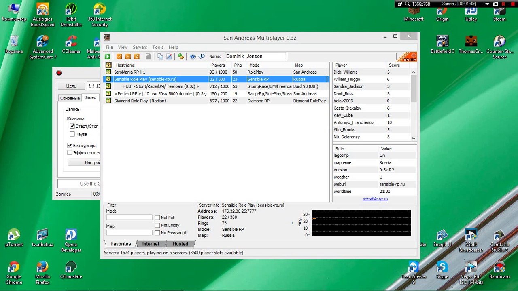The image size is (518, 291).
Task: Click the player list scroll-down arrow
Action: (414, 138)
